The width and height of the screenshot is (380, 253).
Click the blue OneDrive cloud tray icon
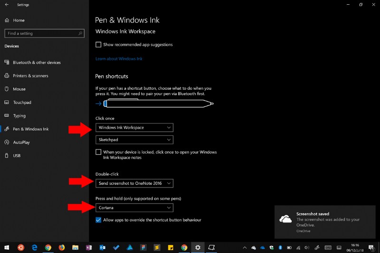pyautogui.click(x=263, y=247)
